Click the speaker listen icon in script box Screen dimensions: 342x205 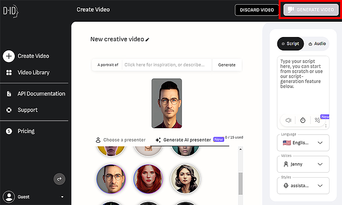pos(288,120)
